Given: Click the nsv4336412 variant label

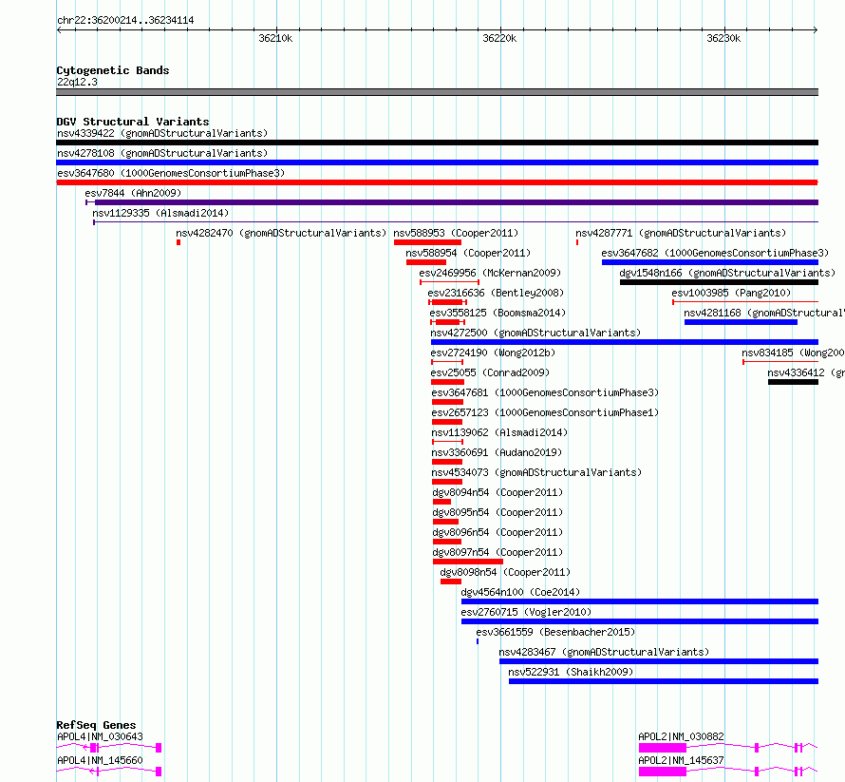Looking at the screenshot, I should pyautogui.click(x=806, y=372).
